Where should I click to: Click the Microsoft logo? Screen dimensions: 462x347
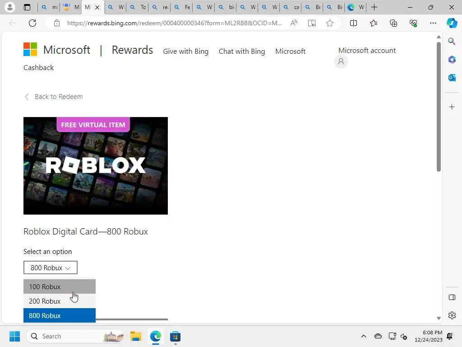coord(30,49)
